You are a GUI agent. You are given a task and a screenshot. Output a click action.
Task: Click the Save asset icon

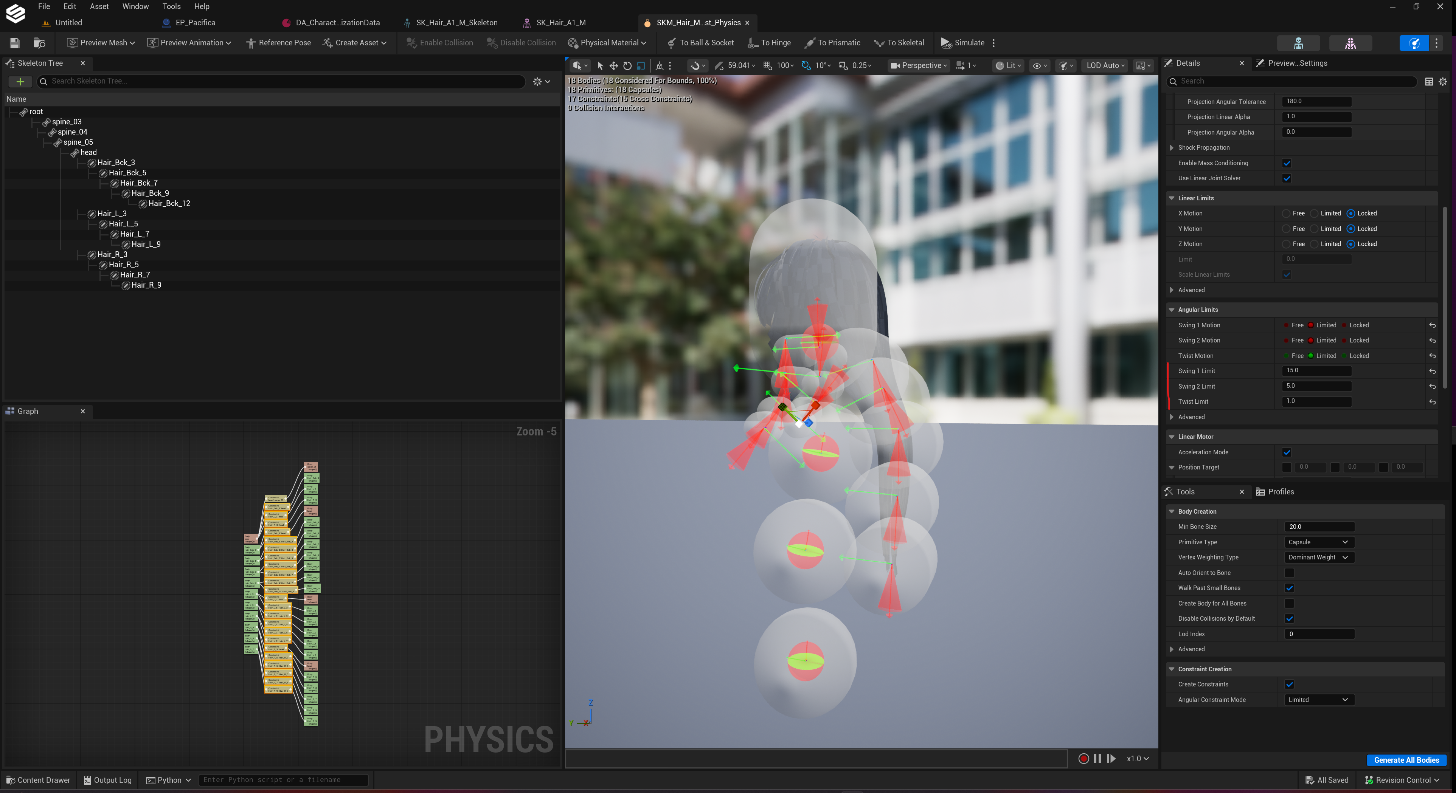pos(15,43)
